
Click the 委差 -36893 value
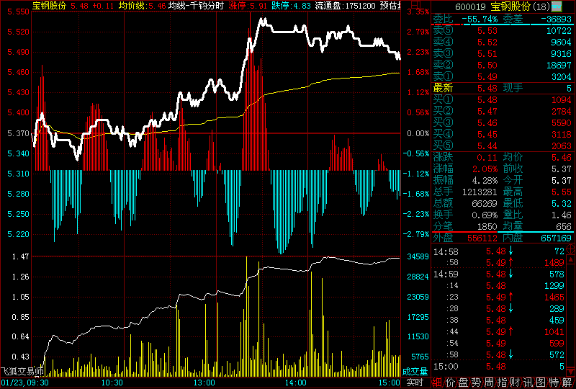(557, 19)
